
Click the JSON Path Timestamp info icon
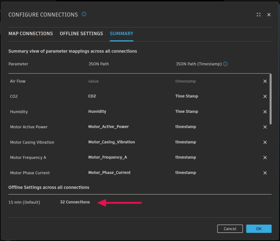click(225, 64)
